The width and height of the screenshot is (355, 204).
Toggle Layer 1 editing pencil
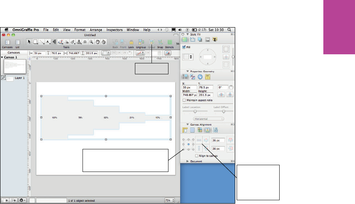pyautogui.click(x=3, y=78)
